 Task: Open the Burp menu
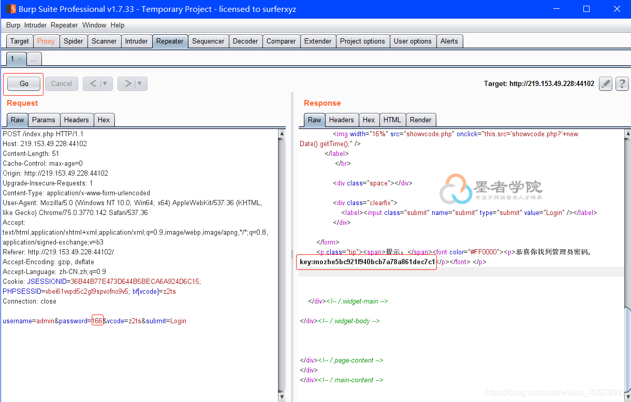pyautogui.click(x=13, y=25)
